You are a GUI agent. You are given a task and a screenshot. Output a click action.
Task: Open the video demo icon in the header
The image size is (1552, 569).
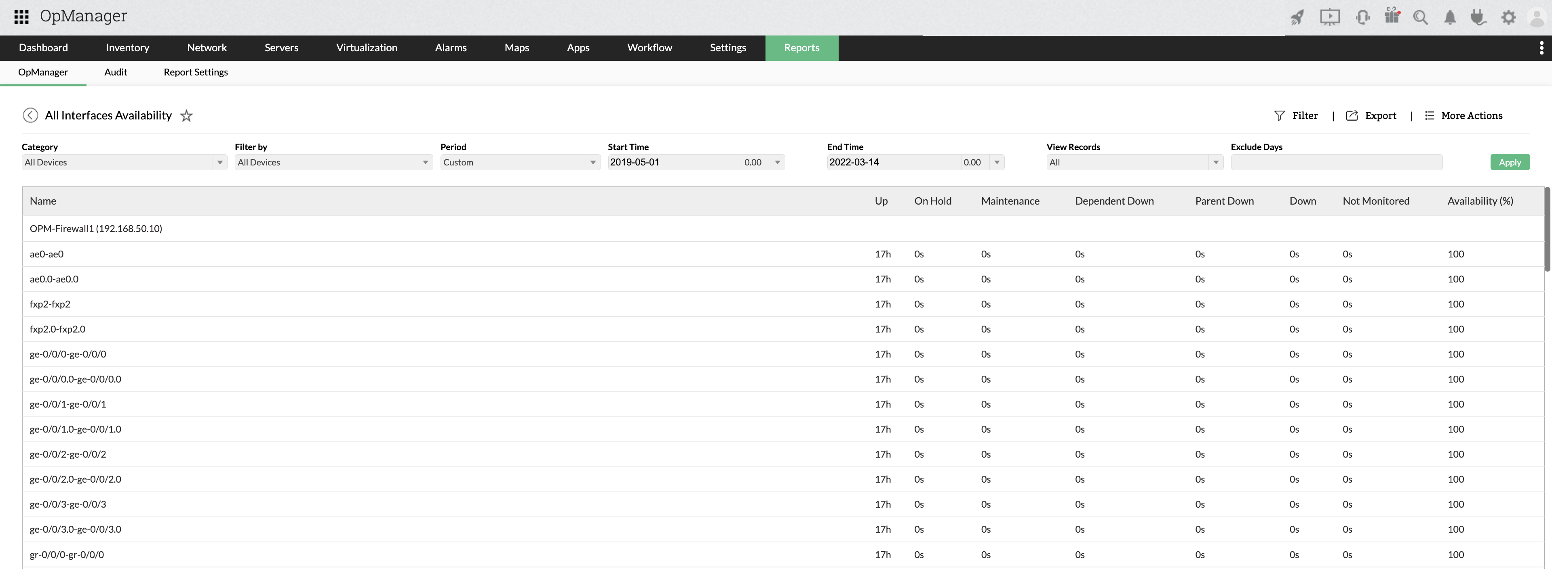click(1330, 17)
